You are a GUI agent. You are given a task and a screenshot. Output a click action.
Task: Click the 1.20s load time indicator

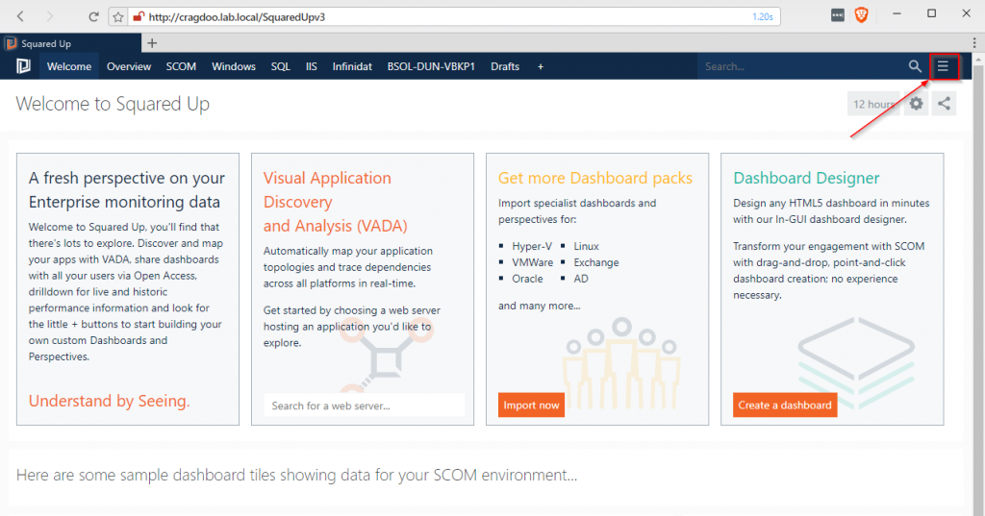click(763, 17)
